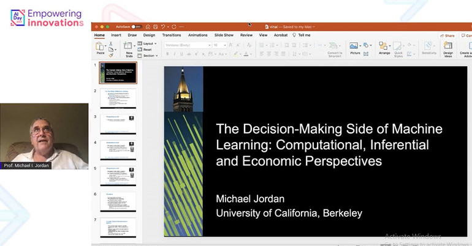
Task: Select slide 3 thumbnail in panel
Action: 118,125
